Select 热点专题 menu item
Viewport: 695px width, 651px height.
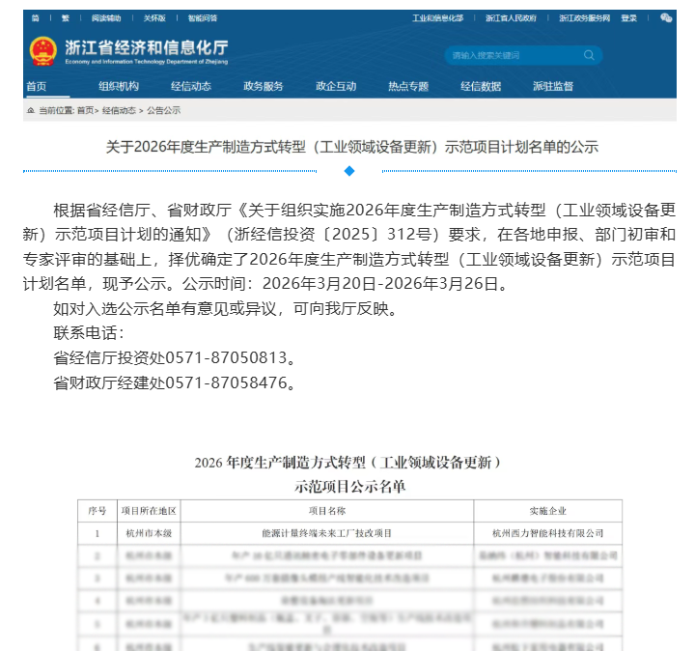[408, 86]
